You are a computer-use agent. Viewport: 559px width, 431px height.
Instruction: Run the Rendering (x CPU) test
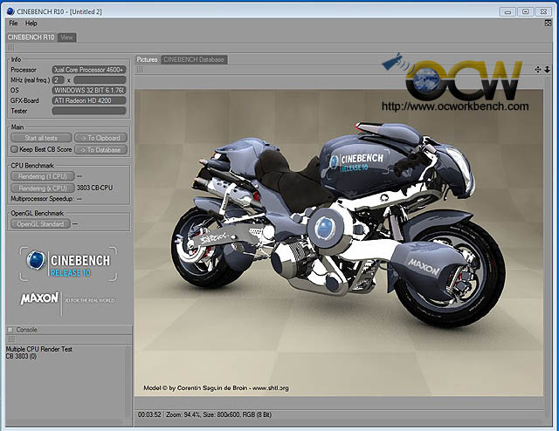[x=43, y=188]
